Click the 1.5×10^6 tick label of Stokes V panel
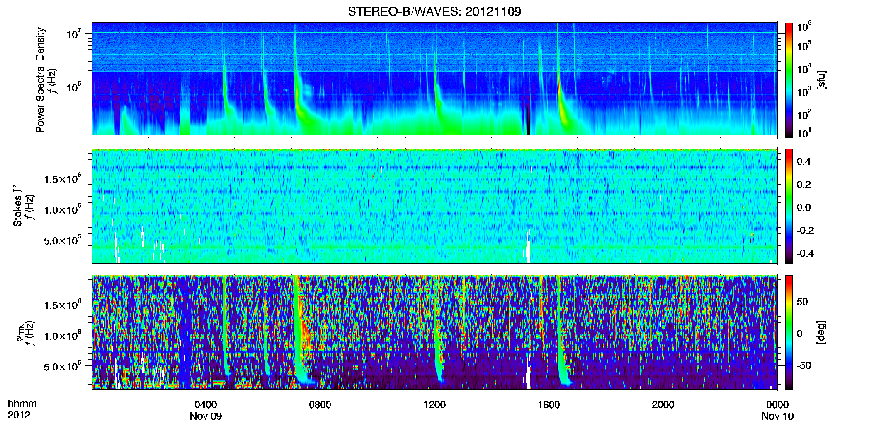This screenshot has width=869, height=447. 63,179
